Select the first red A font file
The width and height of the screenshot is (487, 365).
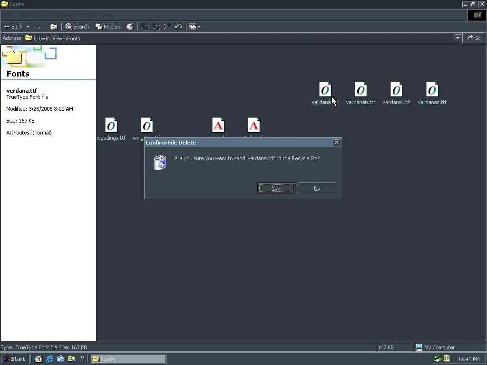point(218,125)
